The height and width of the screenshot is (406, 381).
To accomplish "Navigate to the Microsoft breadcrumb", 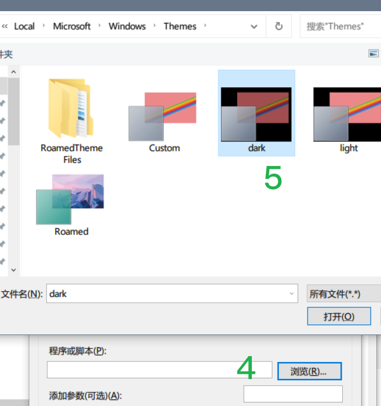I will tap(72, 26).
